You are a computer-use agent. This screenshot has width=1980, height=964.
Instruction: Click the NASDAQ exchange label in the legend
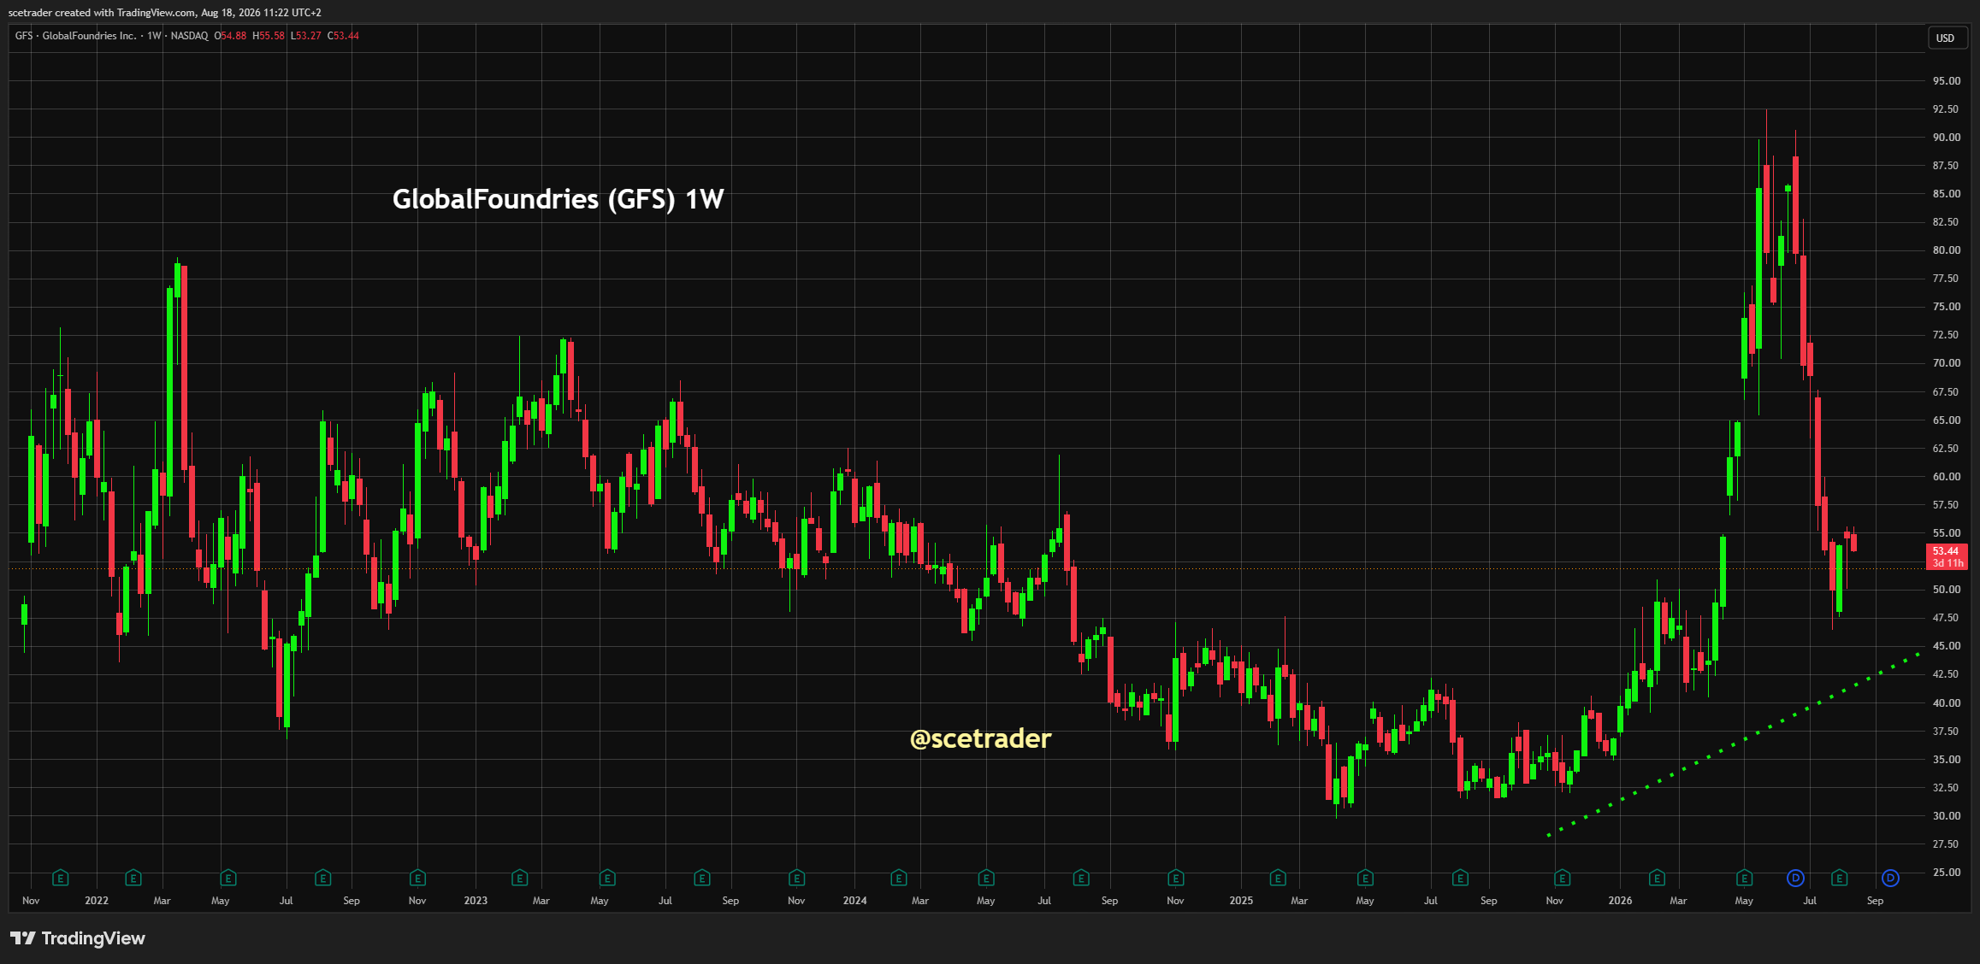(189, 36)
